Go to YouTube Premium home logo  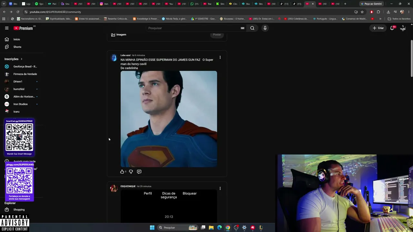tap(23, 28)
